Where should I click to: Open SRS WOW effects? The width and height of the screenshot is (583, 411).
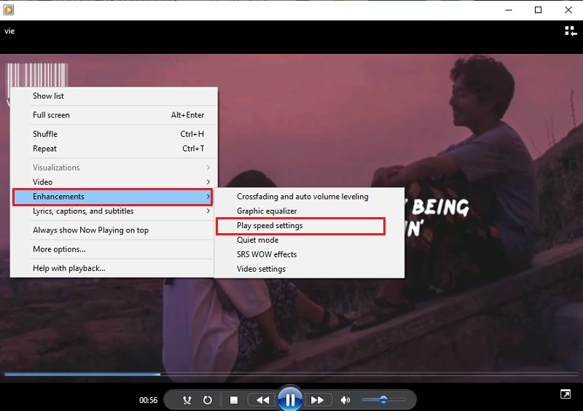[x=309, y=254]
